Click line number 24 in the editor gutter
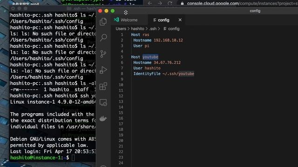Image resolution: width=298 pixels, height=167 pixels. 121,163
